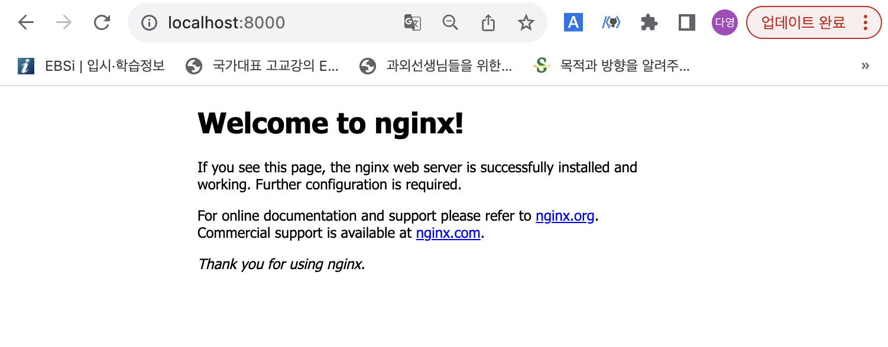View site information icon in address bar
Viewport: 888px width, 347px height.
[150, 22]
